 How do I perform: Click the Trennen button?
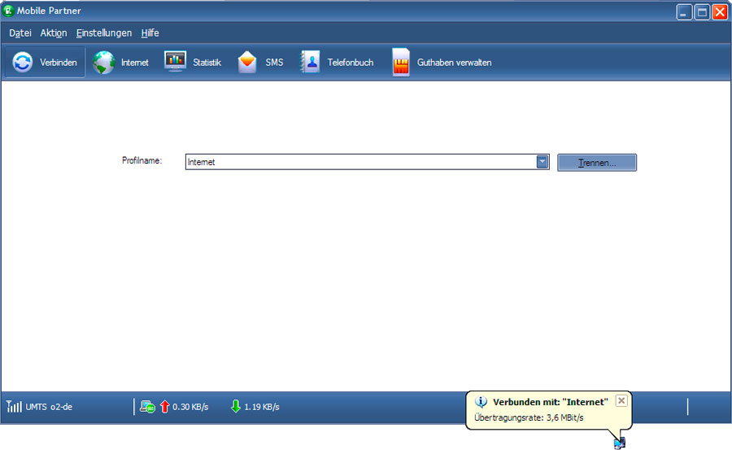tap(597, 163)
